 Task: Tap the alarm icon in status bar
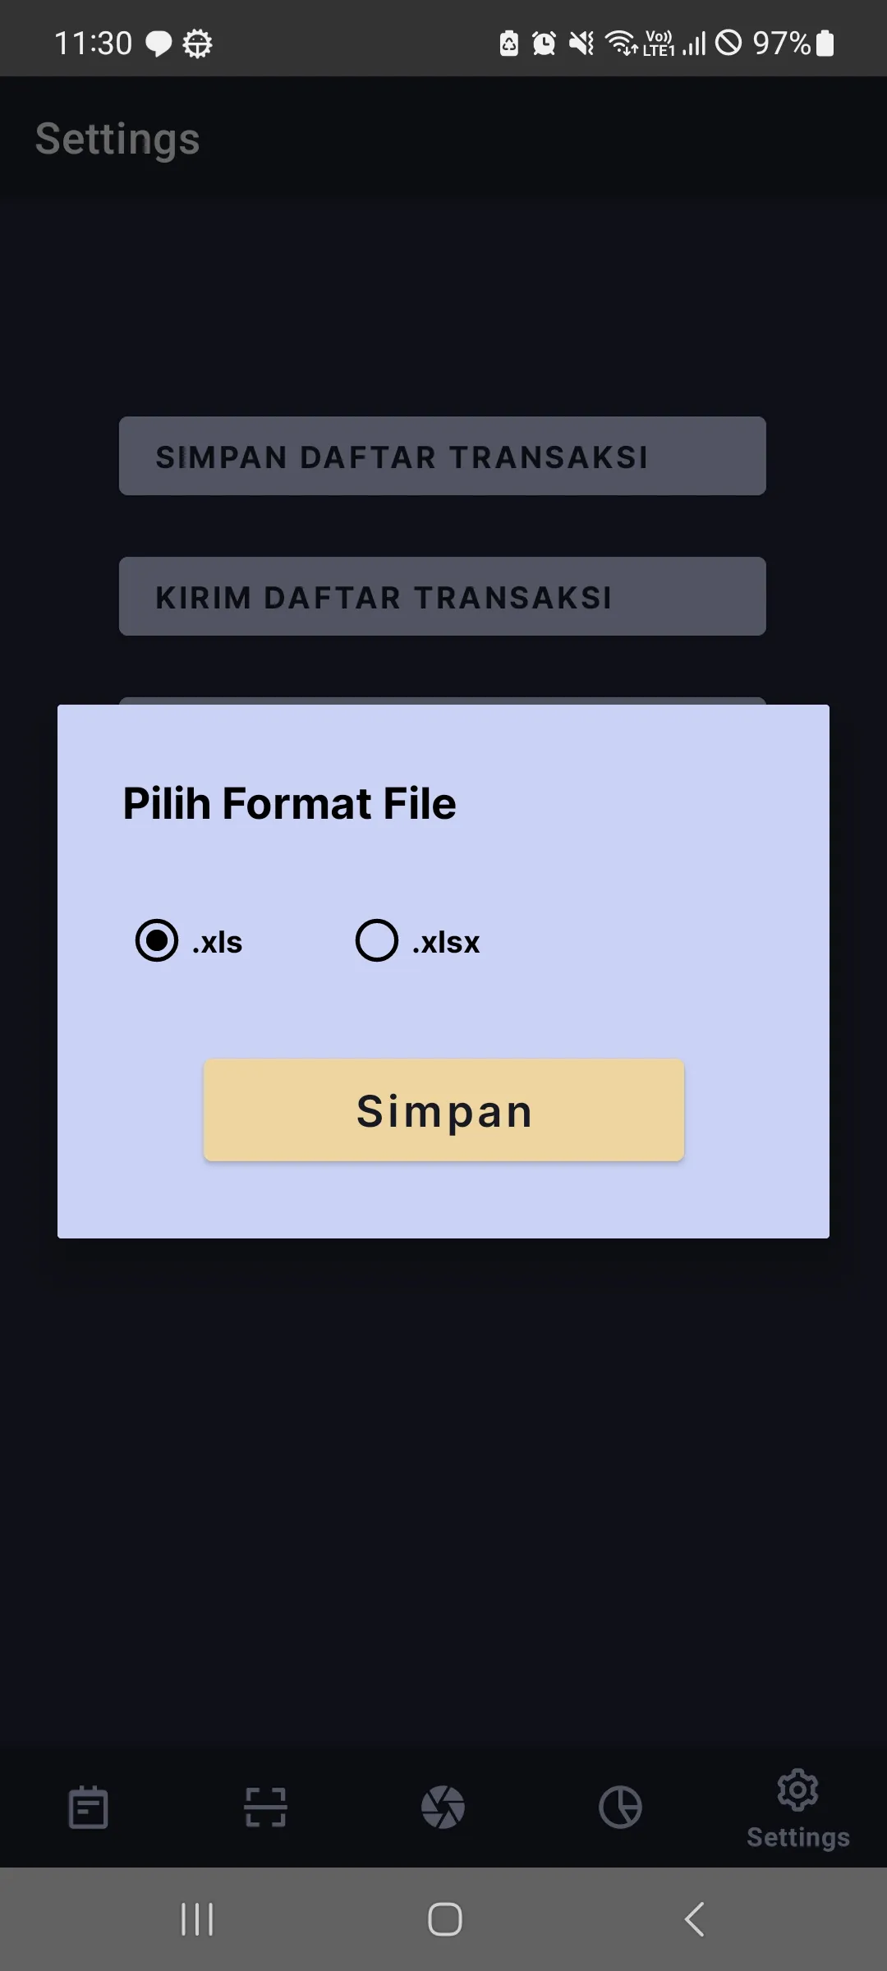pos(542,43)
